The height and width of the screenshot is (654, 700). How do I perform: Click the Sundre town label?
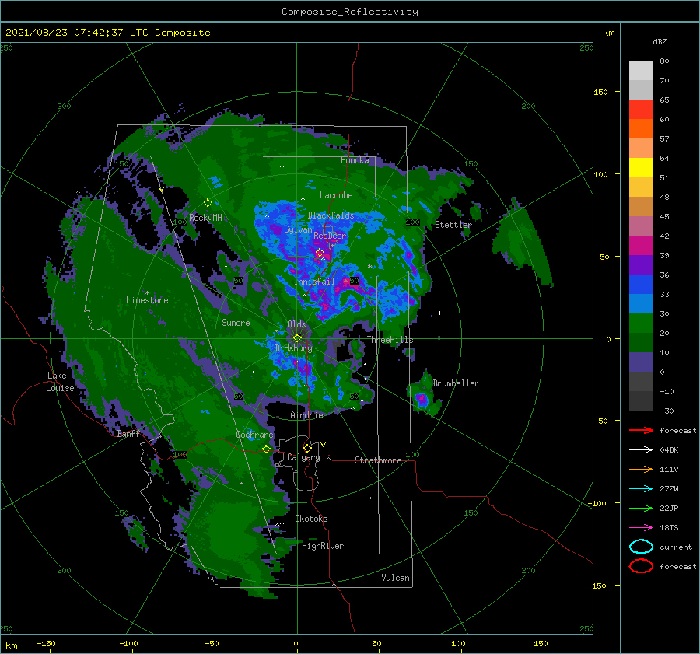coord(236,322)
